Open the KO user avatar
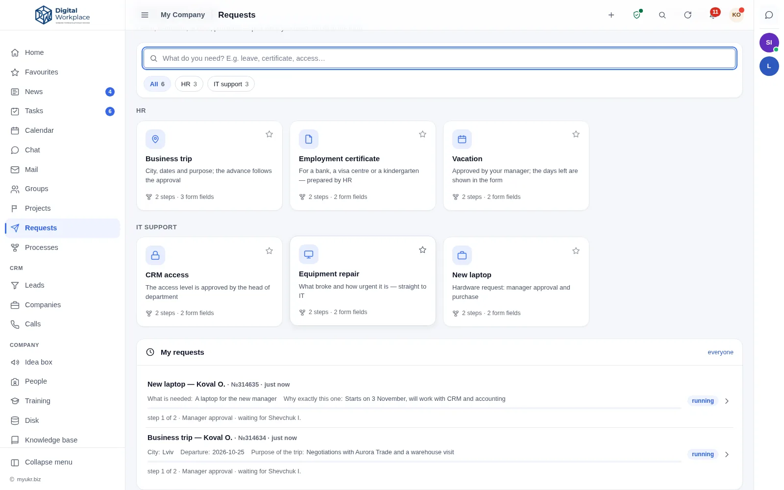The width and height of the screenshot is (784, 490). coord(736,15)
